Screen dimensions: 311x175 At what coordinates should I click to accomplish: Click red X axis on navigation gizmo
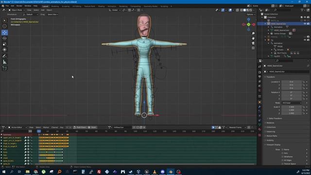(x=254, y=24)
